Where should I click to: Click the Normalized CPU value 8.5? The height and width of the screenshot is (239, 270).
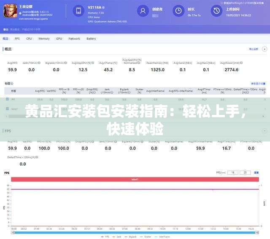(132, 70)
